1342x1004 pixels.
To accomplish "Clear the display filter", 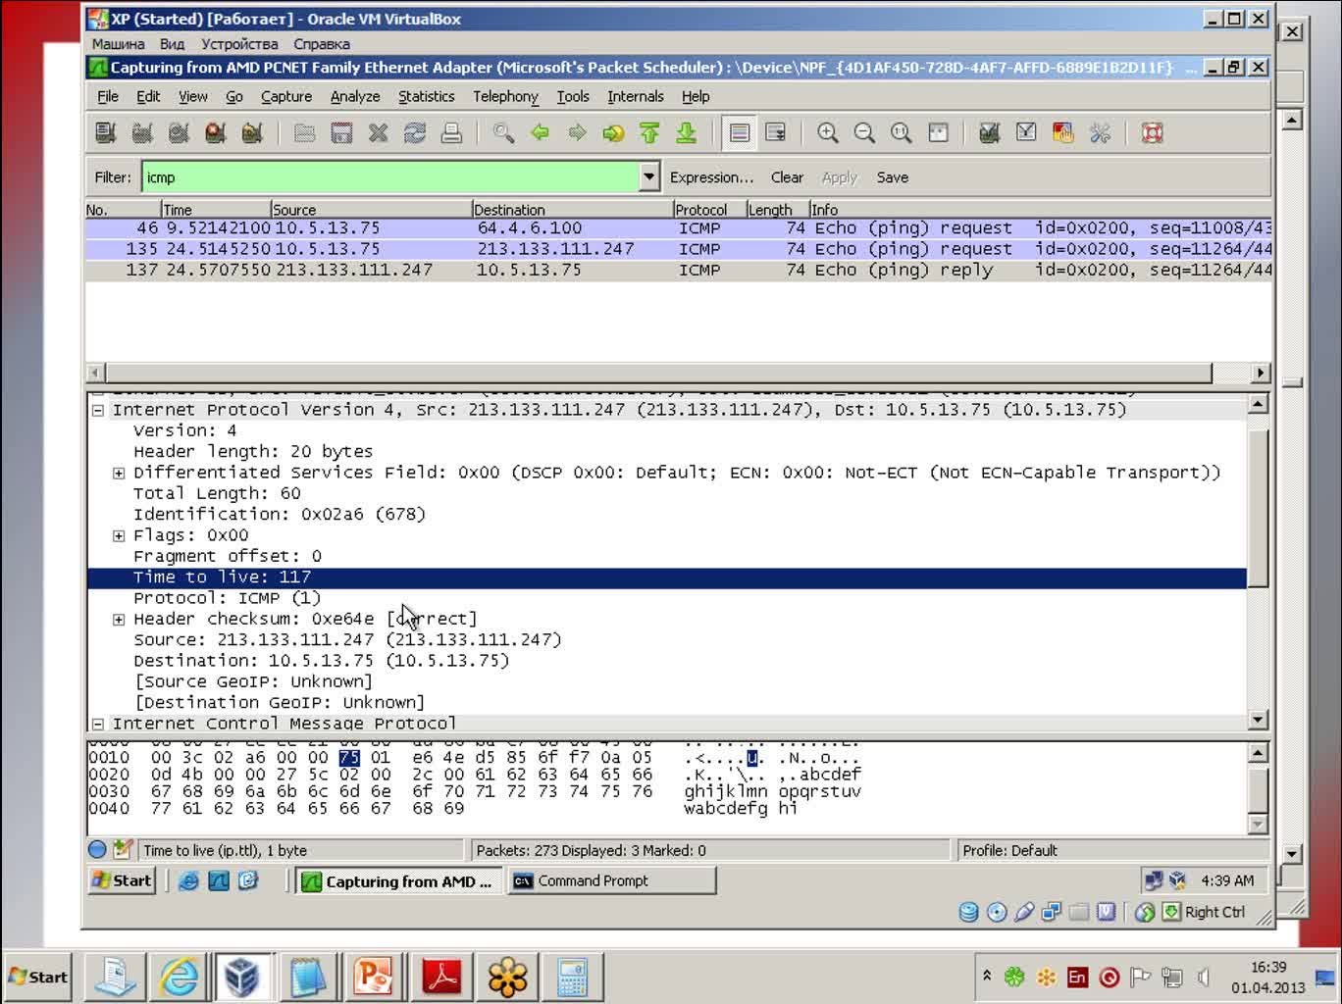I will coord(787,177).
